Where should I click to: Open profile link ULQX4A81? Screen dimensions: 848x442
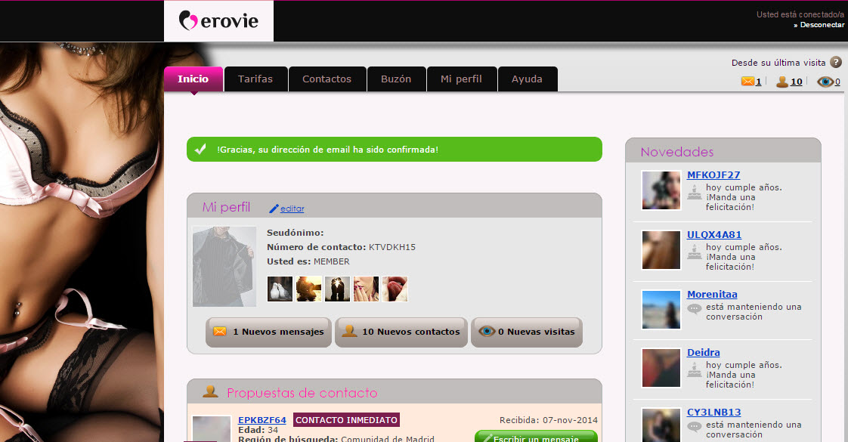714,234
